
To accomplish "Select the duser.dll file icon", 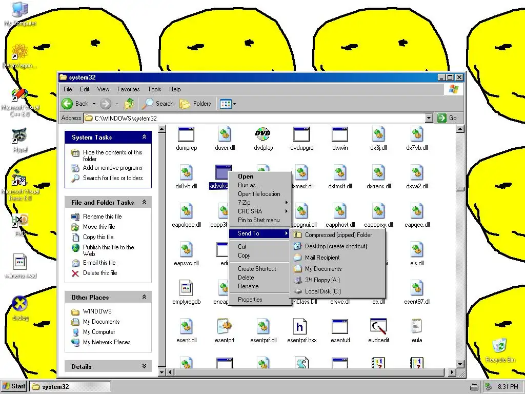I will coord(225,134).
